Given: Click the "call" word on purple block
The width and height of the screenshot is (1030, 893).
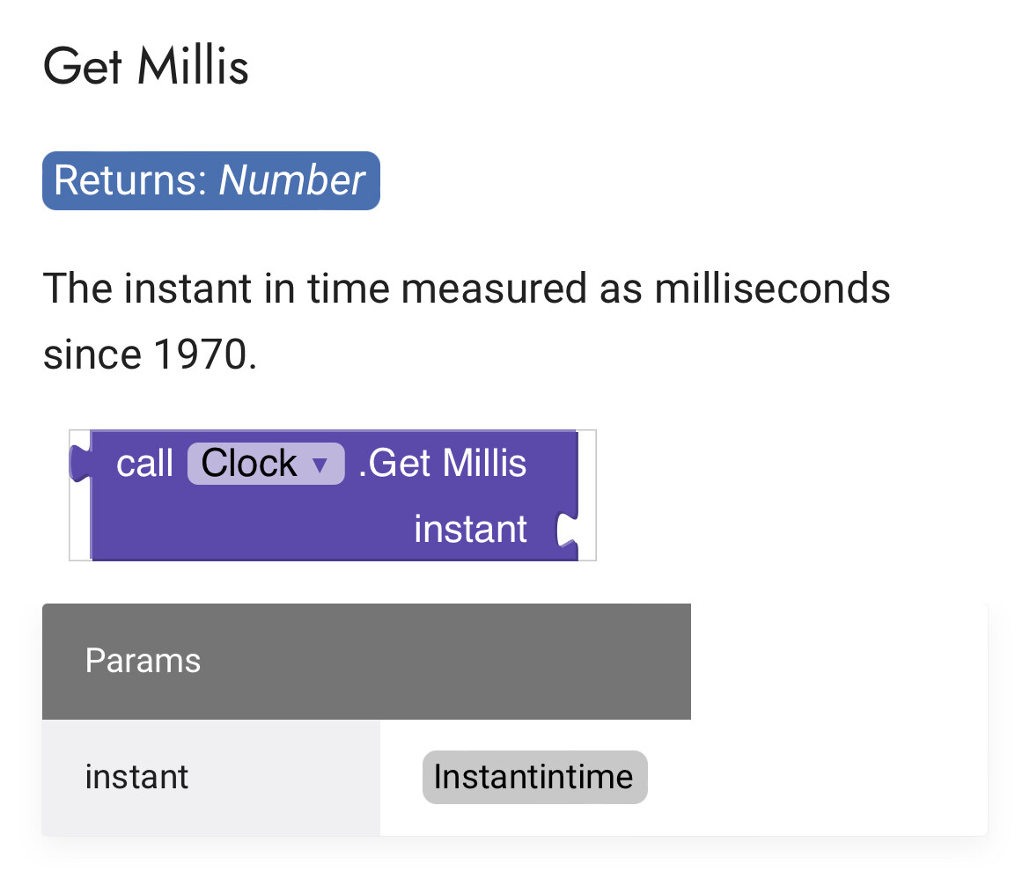Looking at the screenshot, I should pyautogui.click(x=144, y=464).
